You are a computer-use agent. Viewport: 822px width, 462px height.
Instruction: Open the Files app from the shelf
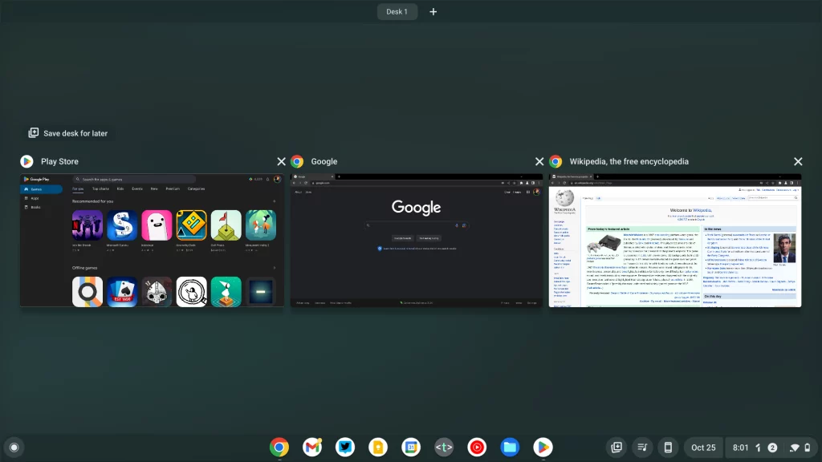510,447
